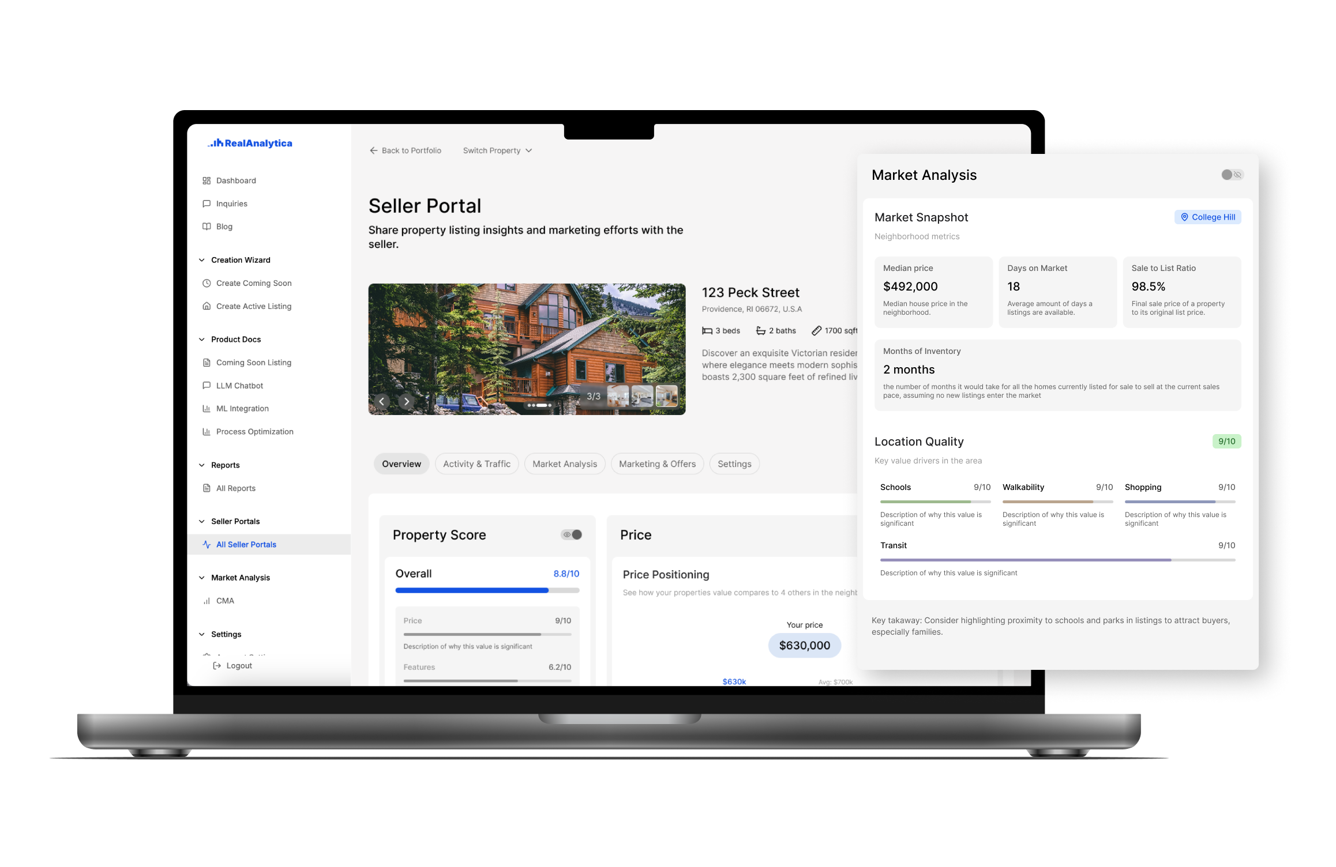Toggle Property Score visibility switch
1336x867 pixels.
click(x=572, y=535)
